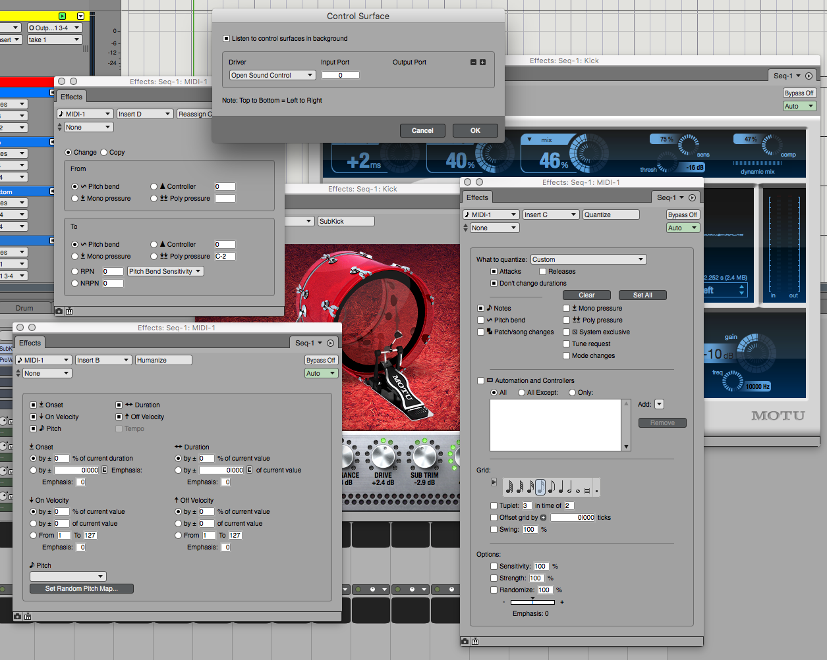Expand the Pitch Bend Sensitivity dropdown
The width and height of the screenshot is (827, 660).
tap(165, 272)
